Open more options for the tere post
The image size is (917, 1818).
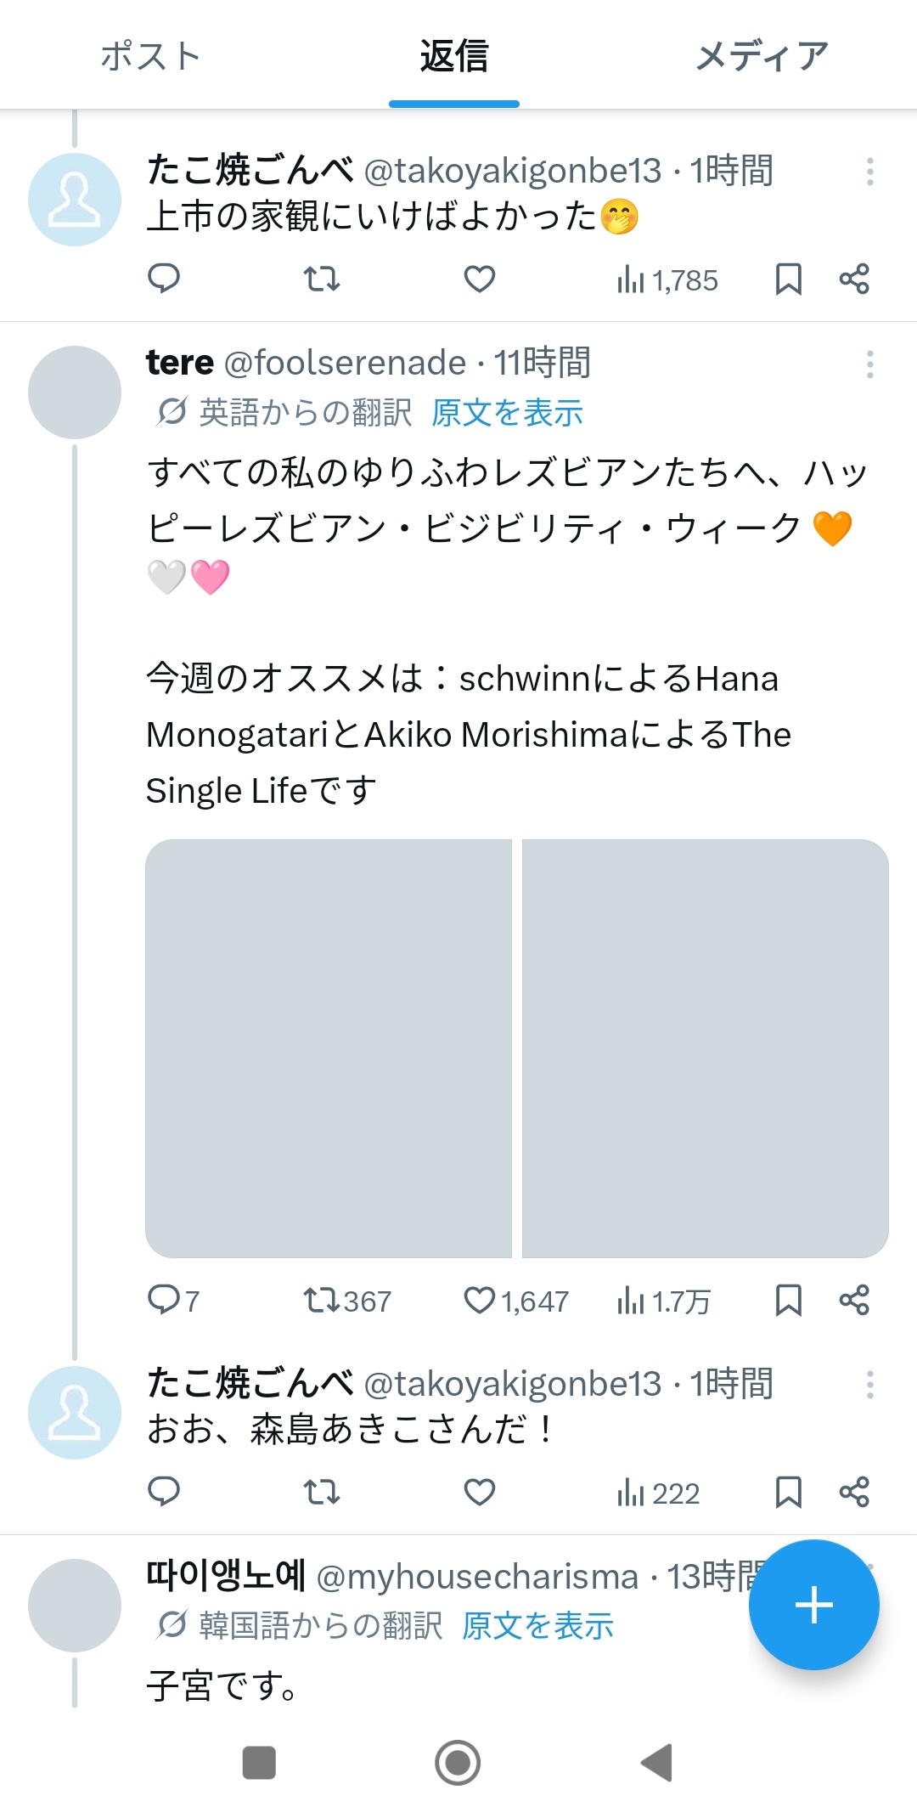(x=869, y=364)
